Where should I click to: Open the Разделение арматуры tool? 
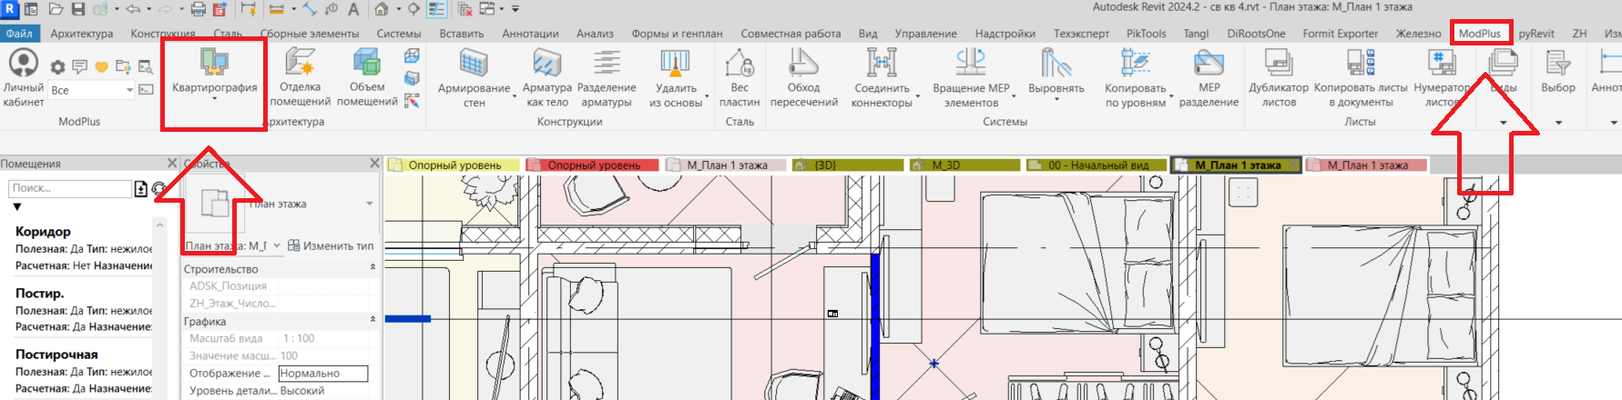coord(607,77)
